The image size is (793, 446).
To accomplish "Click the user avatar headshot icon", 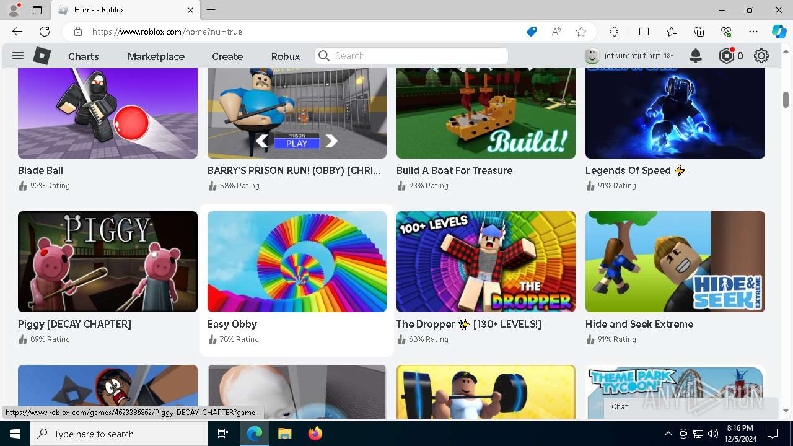I will pos(592,56).
